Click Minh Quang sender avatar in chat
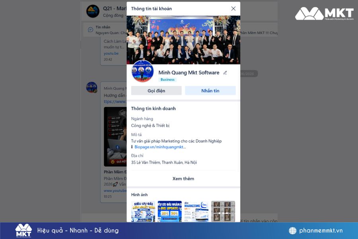This screenshot has height=239, width=358. pyautogui.click(x=91, y=87)
